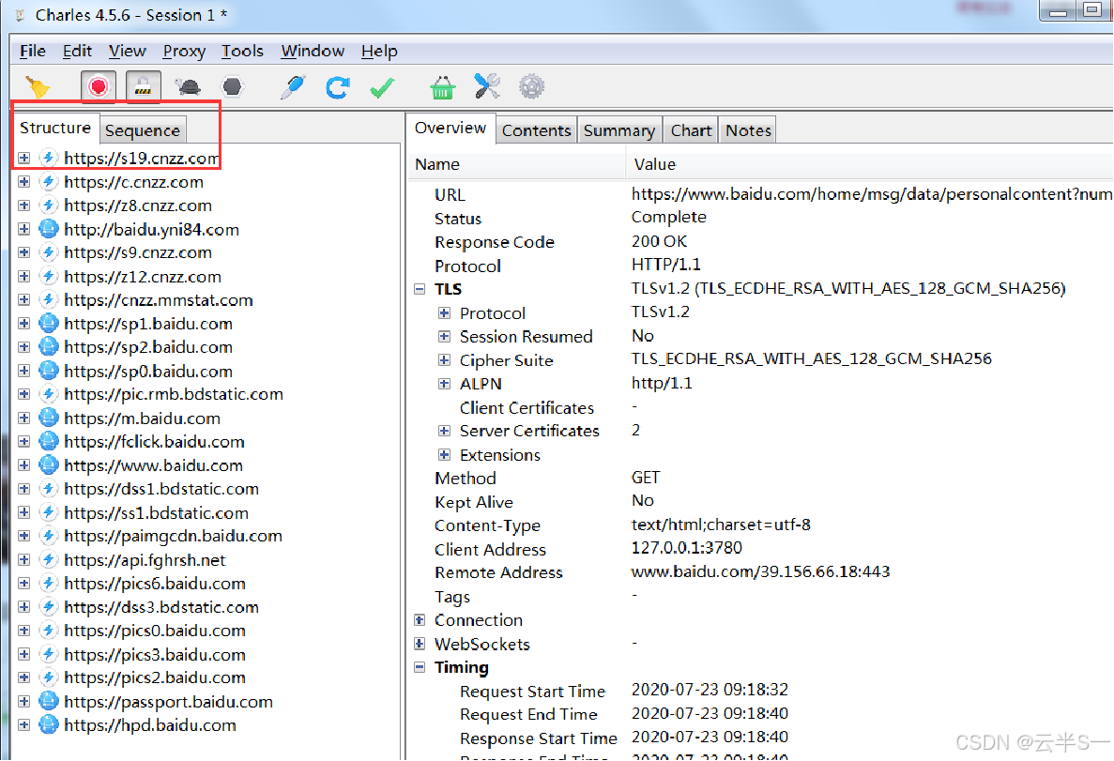The image size is (1114, 761).
Task: Select the Remote Address value 39.156.66.18:443
Action: coord(761,572)
